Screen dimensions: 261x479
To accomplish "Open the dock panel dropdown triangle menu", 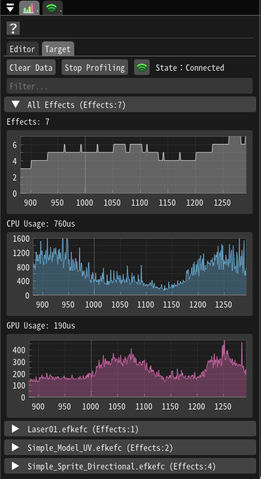I will (x=10, y=8).
